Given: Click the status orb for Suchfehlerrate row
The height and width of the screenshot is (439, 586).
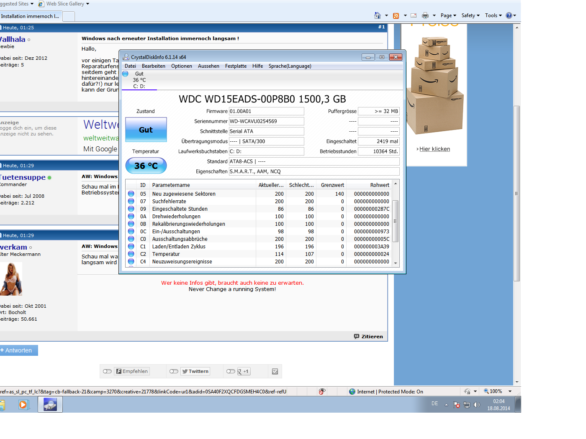Looking at the screenshot, I should (131, 201).
